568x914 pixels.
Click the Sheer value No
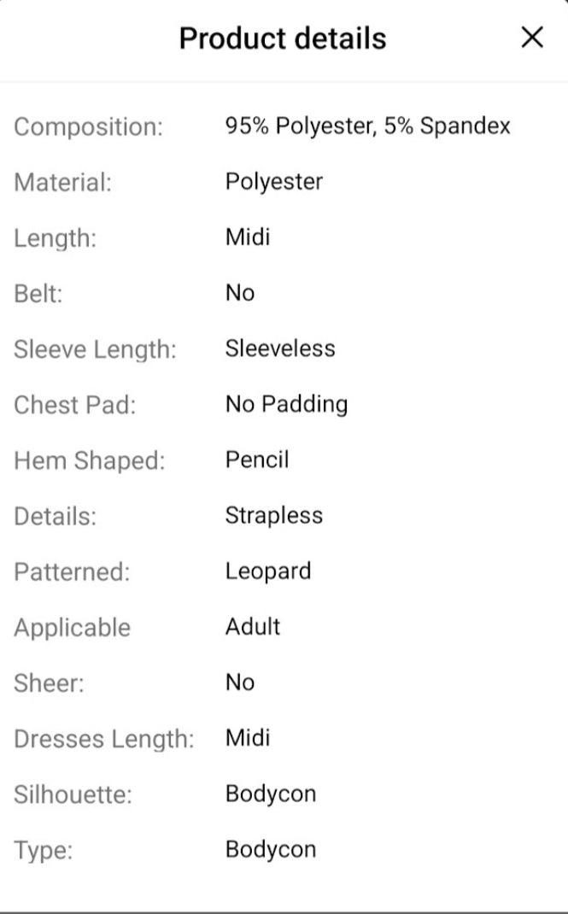[240, 683]
